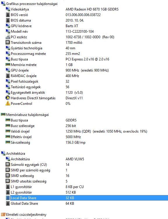Click the memory icon by Sávszélesség

click(8, 142)
